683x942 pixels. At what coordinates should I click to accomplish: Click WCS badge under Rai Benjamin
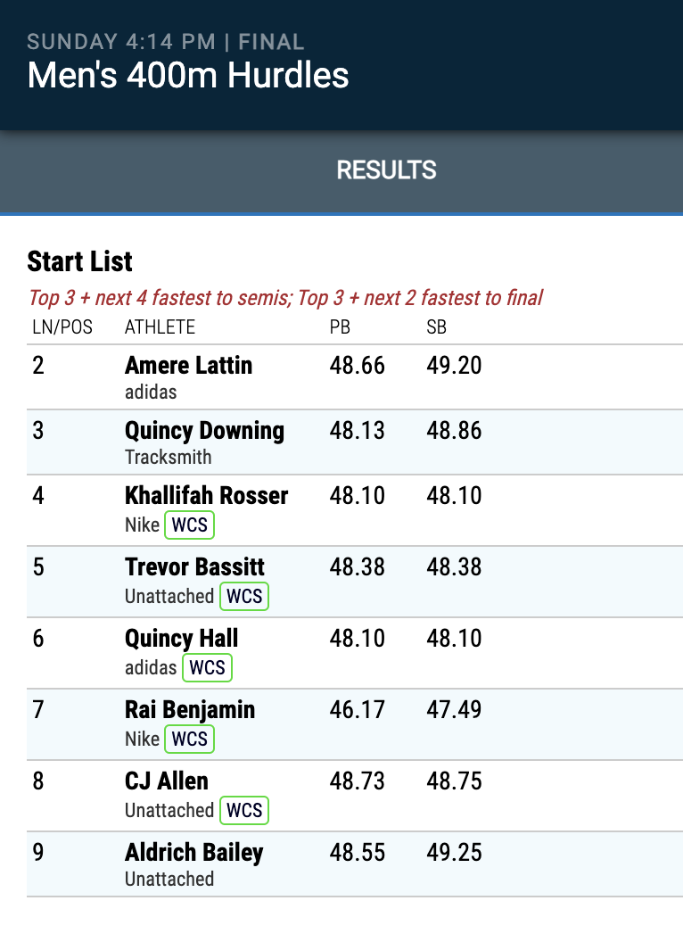[190, 739]
